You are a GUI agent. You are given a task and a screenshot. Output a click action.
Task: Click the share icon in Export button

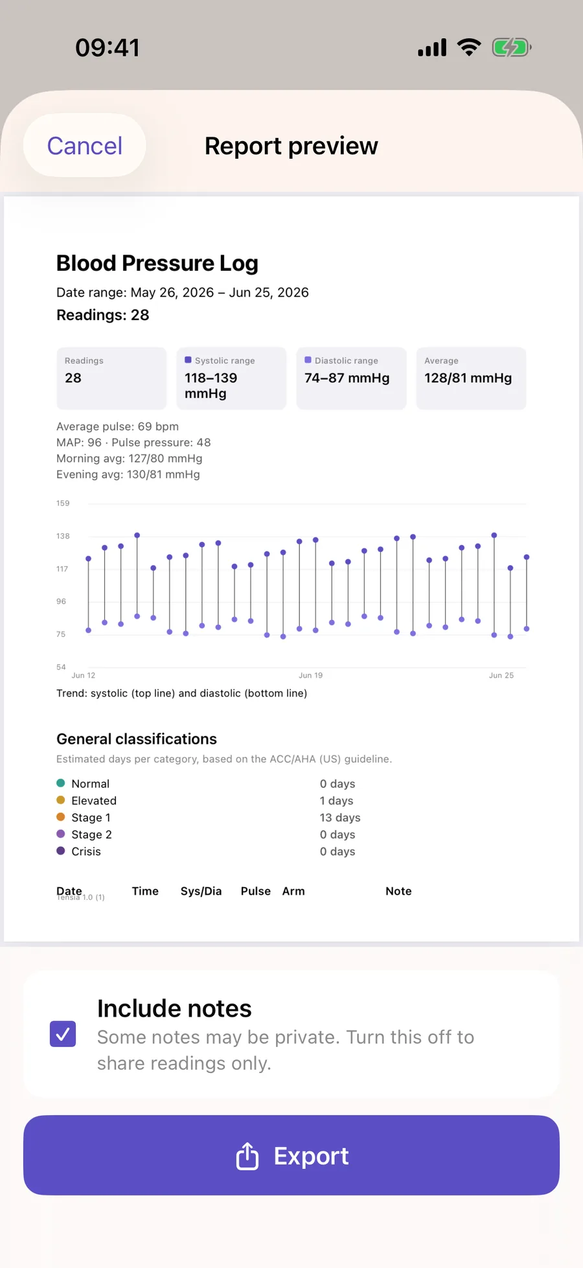[247, 1155]
